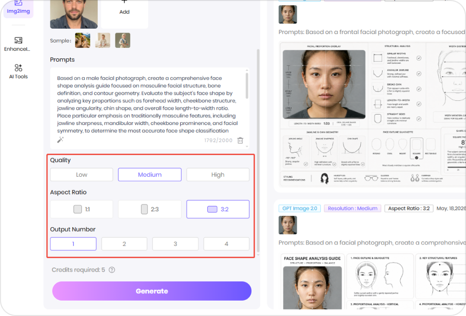
Task: Set Output Number to 1
Action: pyautogui.click(x=73, y=244)
